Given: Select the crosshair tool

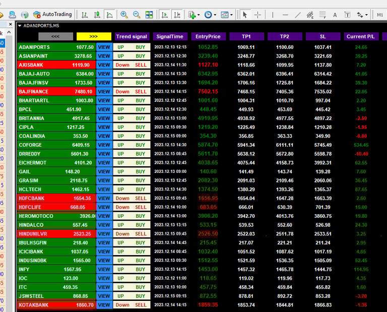Looking at the screenshot, I should [x=257, y=15].
